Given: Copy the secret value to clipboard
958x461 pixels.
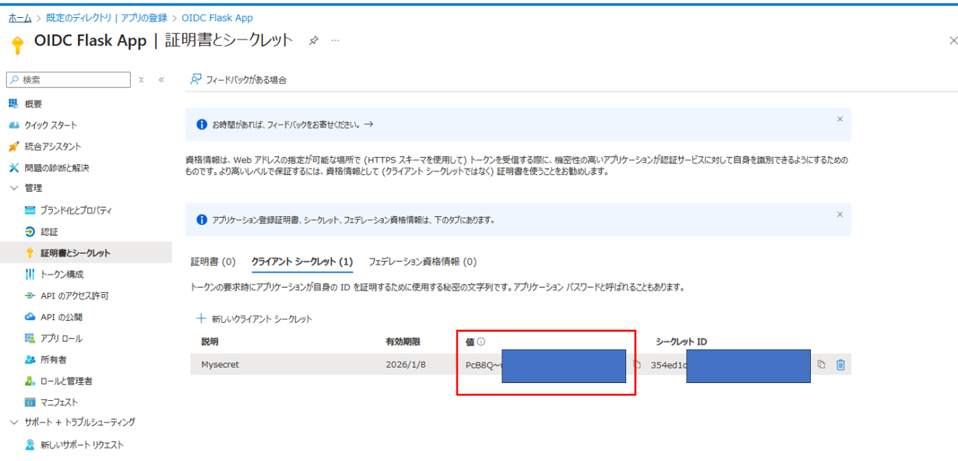Looking at the screenshot, I should [x=636, y=365].
